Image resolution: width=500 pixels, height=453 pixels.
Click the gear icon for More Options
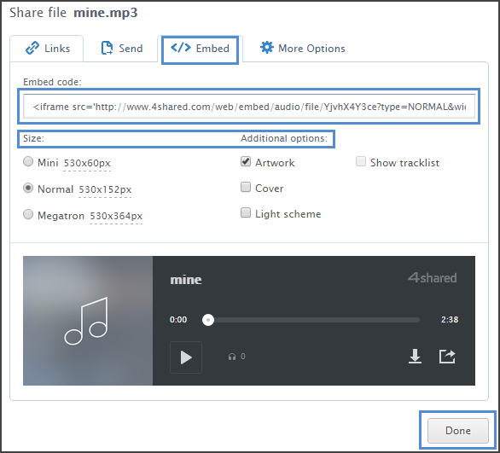coord(266,48)
